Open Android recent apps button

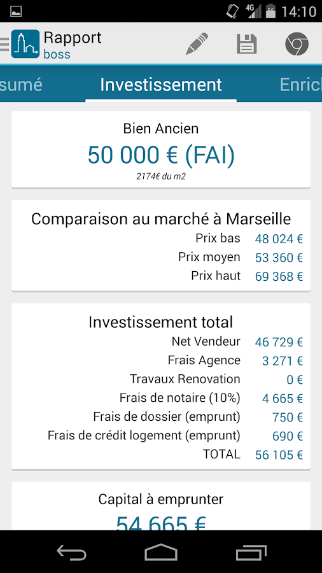tap(251, 552)
